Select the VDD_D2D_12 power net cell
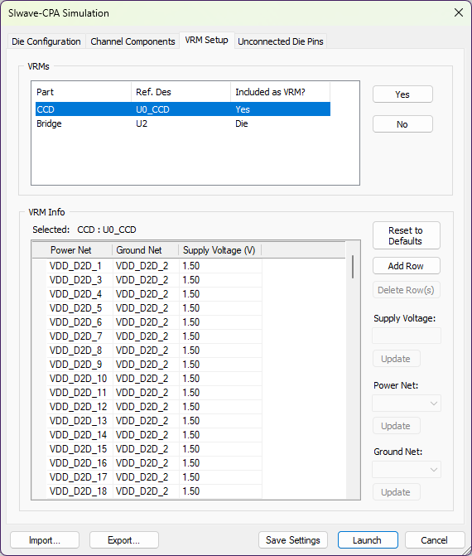 79,407
